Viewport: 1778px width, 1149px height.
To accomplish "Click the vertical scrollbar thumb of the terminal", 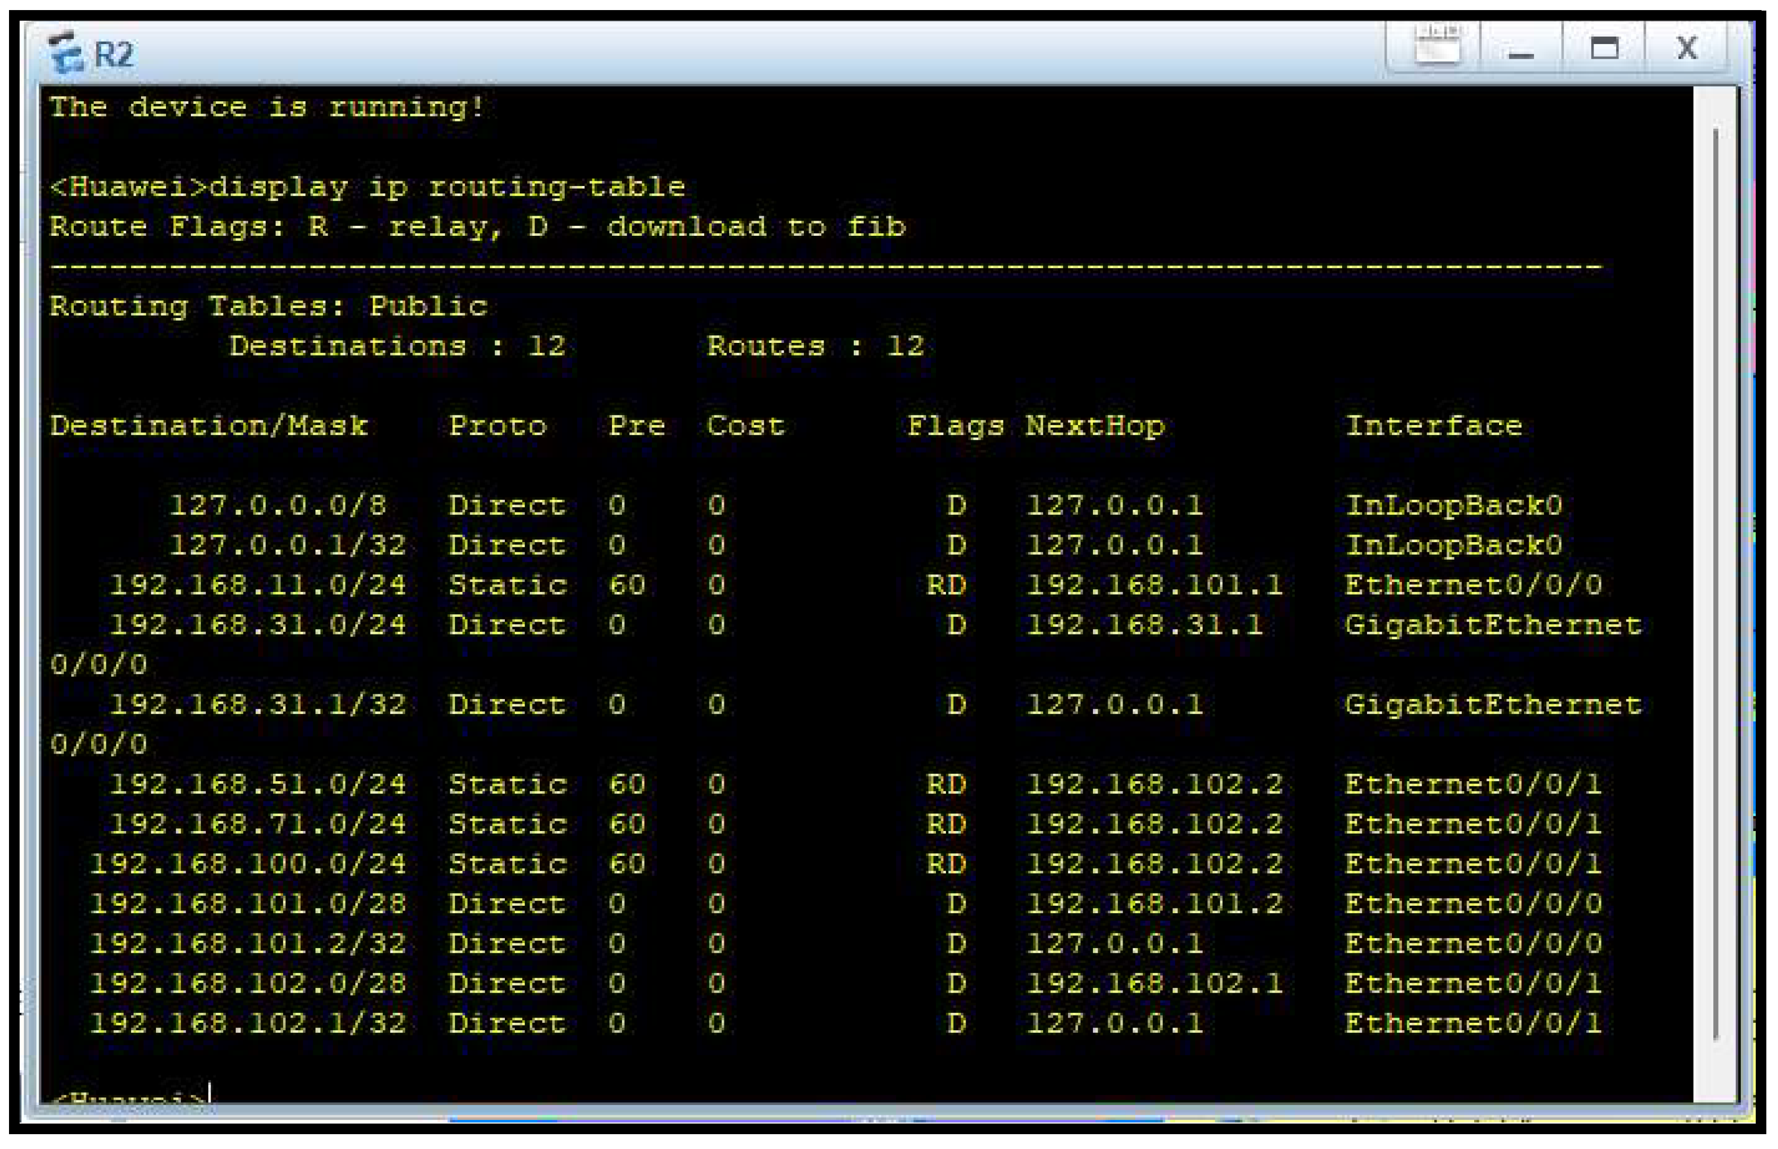I will pyautogui.click(x=1715, y=582).
